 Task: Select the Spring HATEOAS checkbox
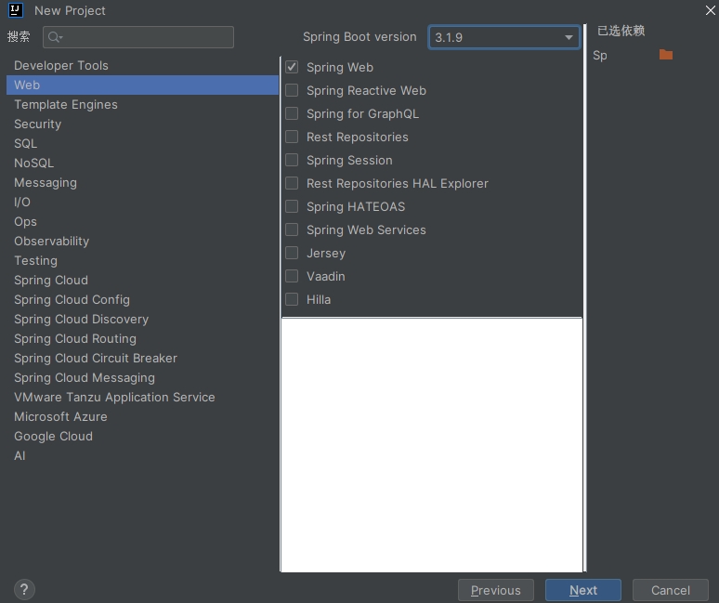tap(292, 206)
